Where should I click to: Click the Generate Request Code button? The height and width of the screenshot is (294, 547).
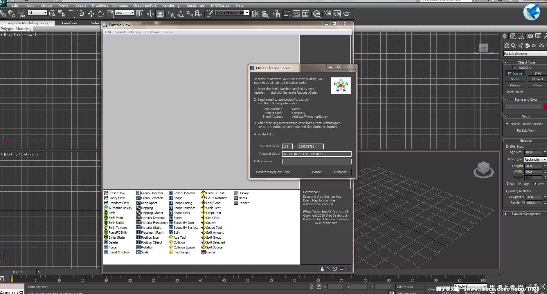click(273, 172)
